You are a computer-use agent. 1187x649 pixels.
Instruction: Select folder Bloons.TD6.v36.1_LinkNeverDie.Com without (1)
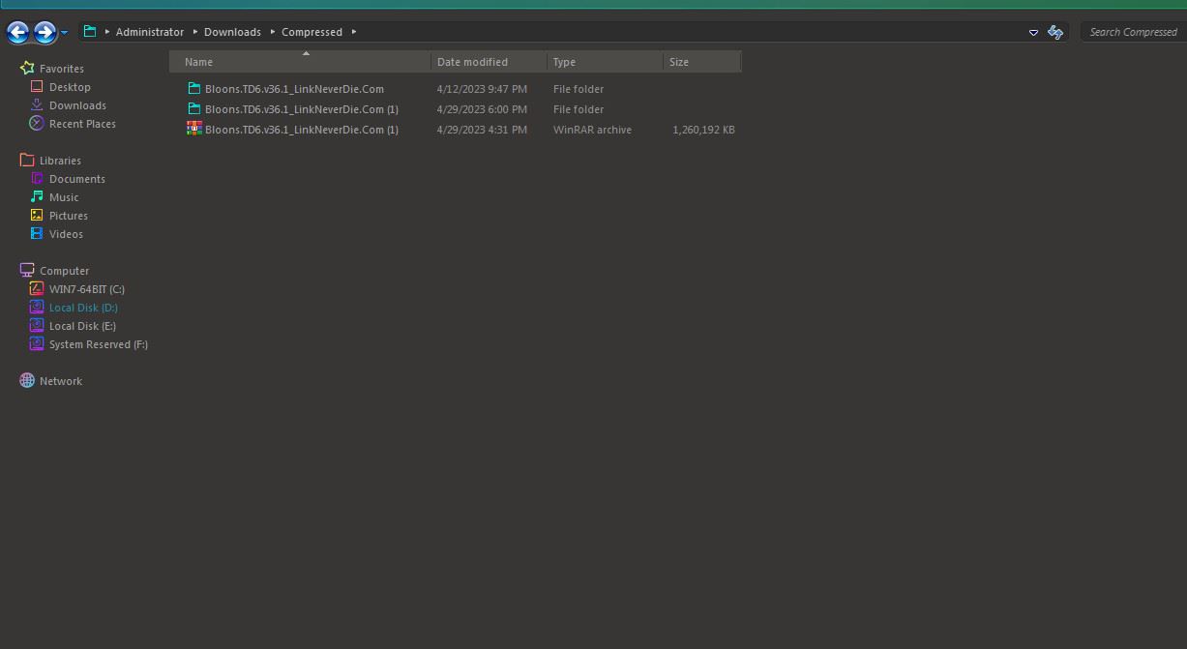(294, 89)
